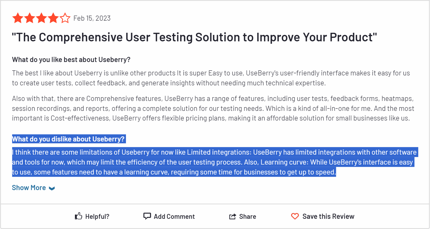Click the share arrow icon
The image size is (430, 229).
232,216
